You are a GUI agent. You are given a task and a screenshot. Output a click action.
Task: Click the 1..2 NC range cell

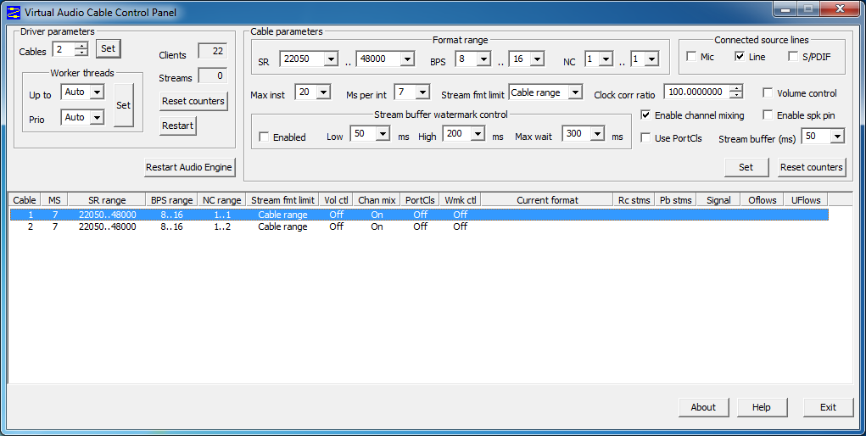[x=222, y=226]
